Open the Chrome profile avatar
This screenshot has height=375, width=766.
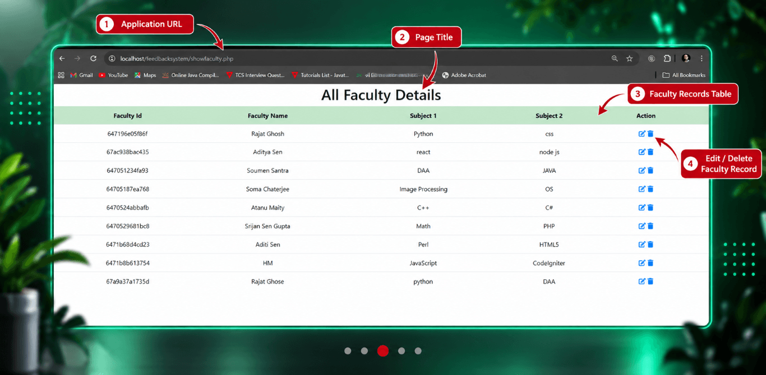[686, 59]
